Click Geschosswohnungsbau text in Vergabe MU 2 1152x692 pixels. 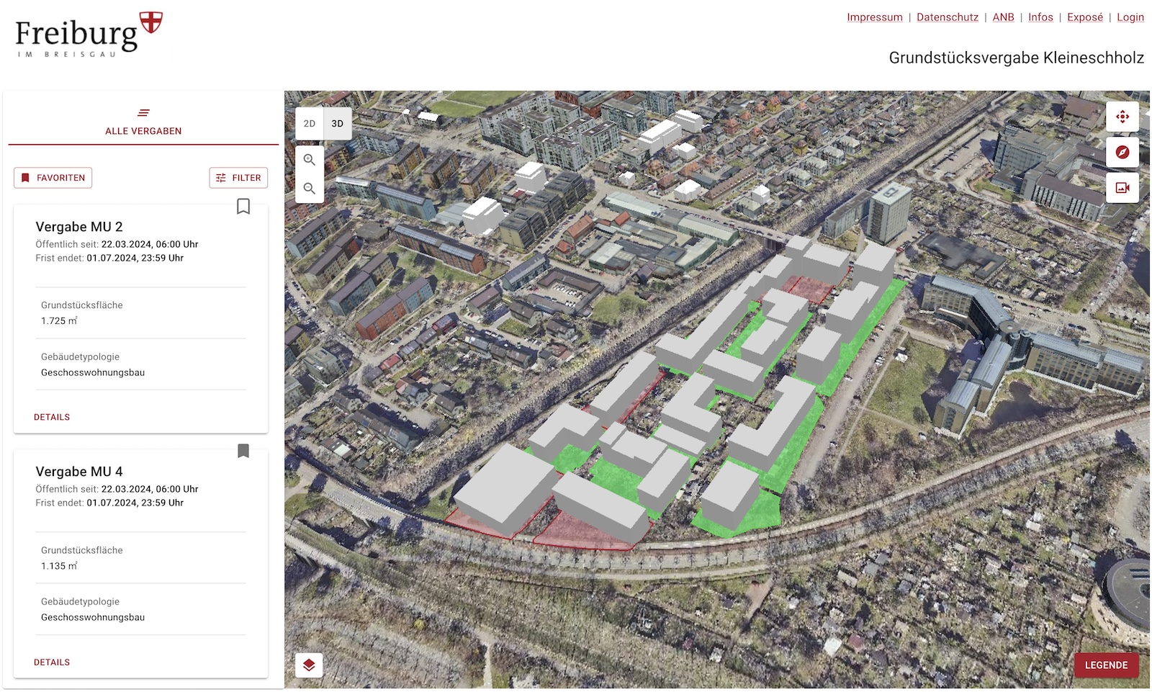pyautogui.click(x=93, y=372)
